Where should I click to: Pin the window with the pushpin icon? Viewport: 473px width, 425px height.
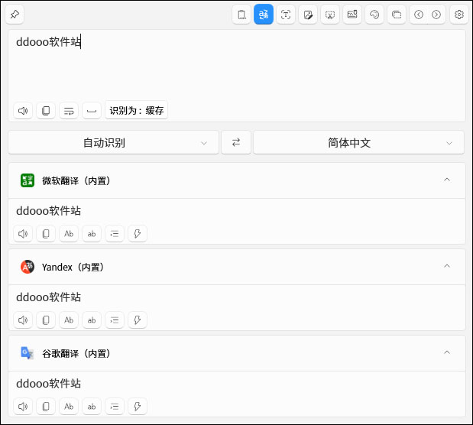tap(15, 15)
